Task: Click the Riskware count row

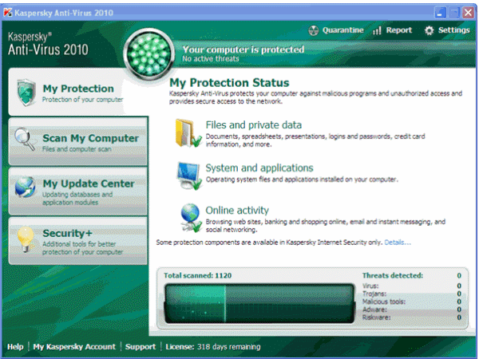Action: click(411, 318)
